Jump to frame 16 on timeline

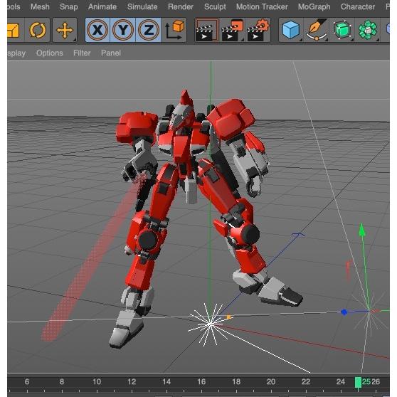pyautogui.click(x=201, y=382)
